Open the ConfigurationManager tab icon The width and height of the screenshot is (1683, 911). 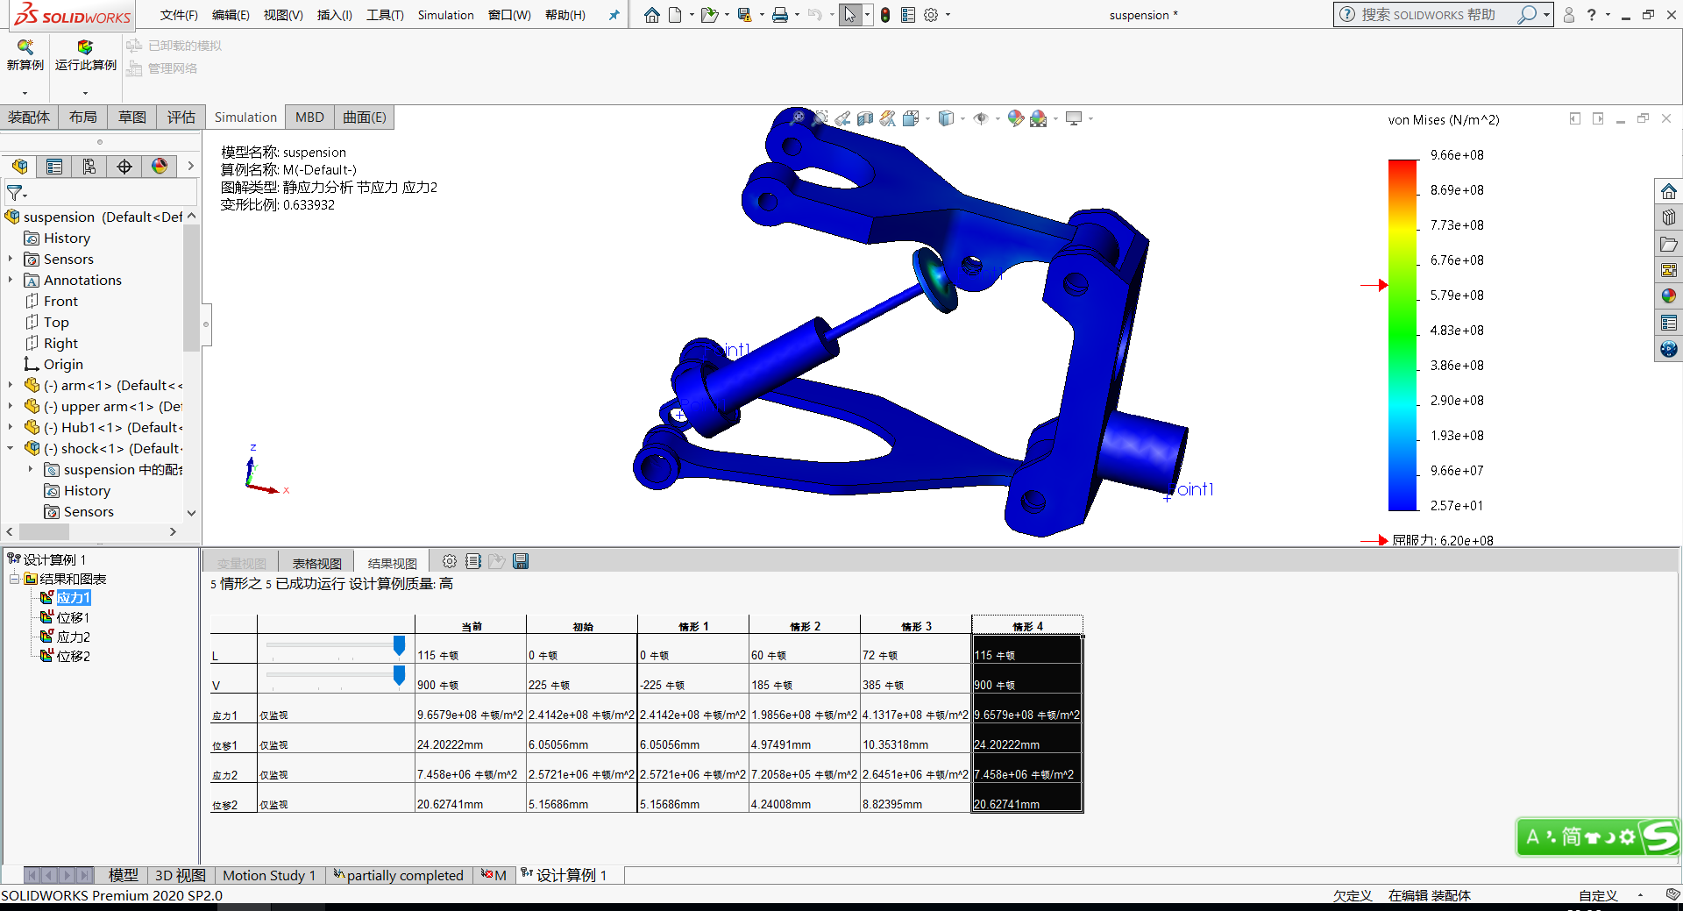(x=89, y=167)
